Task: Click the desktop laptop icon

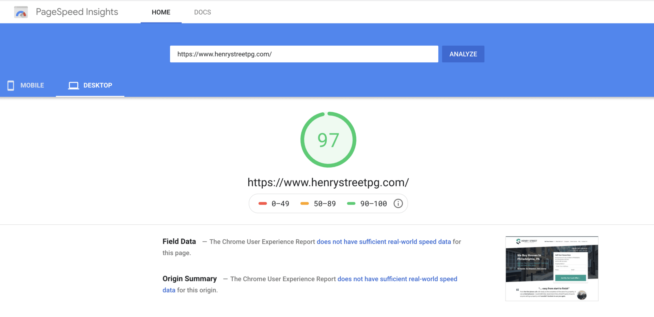Action: pyautogui.click(x=73, y=85)
